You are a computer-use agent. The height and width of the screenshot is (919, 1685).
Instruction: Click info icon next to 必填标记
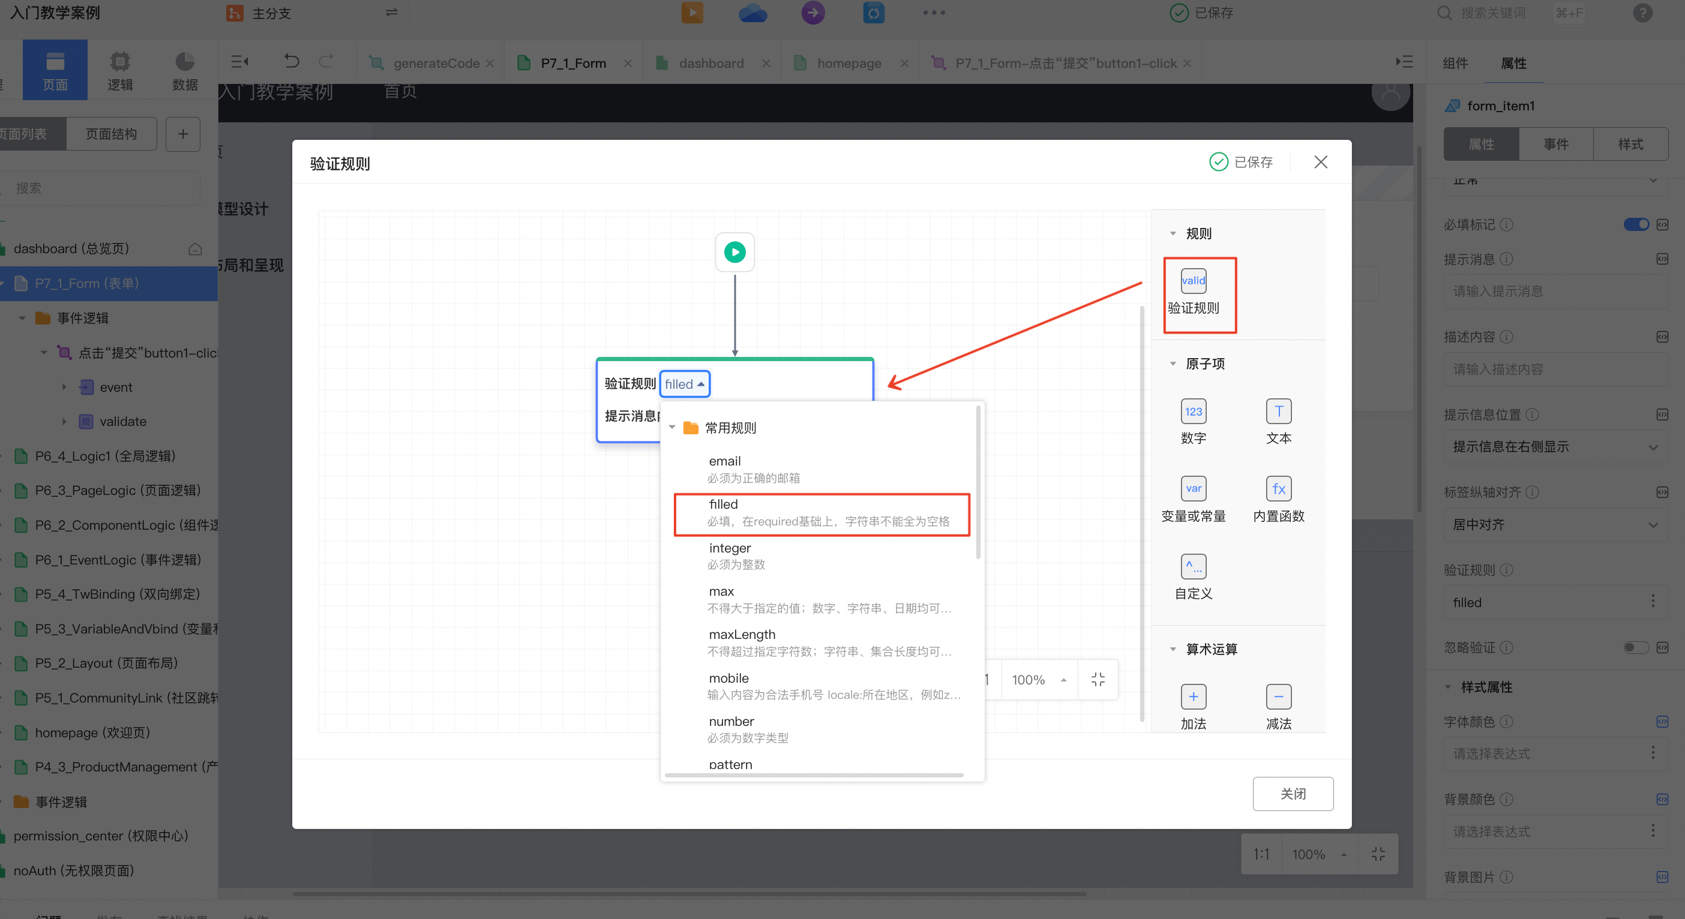[x=1506, y=224]
